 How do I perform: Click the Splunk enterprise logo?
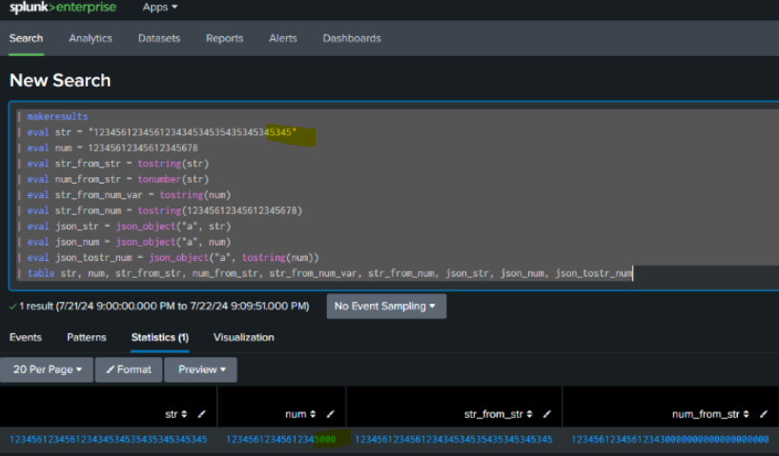pos(63,8)
